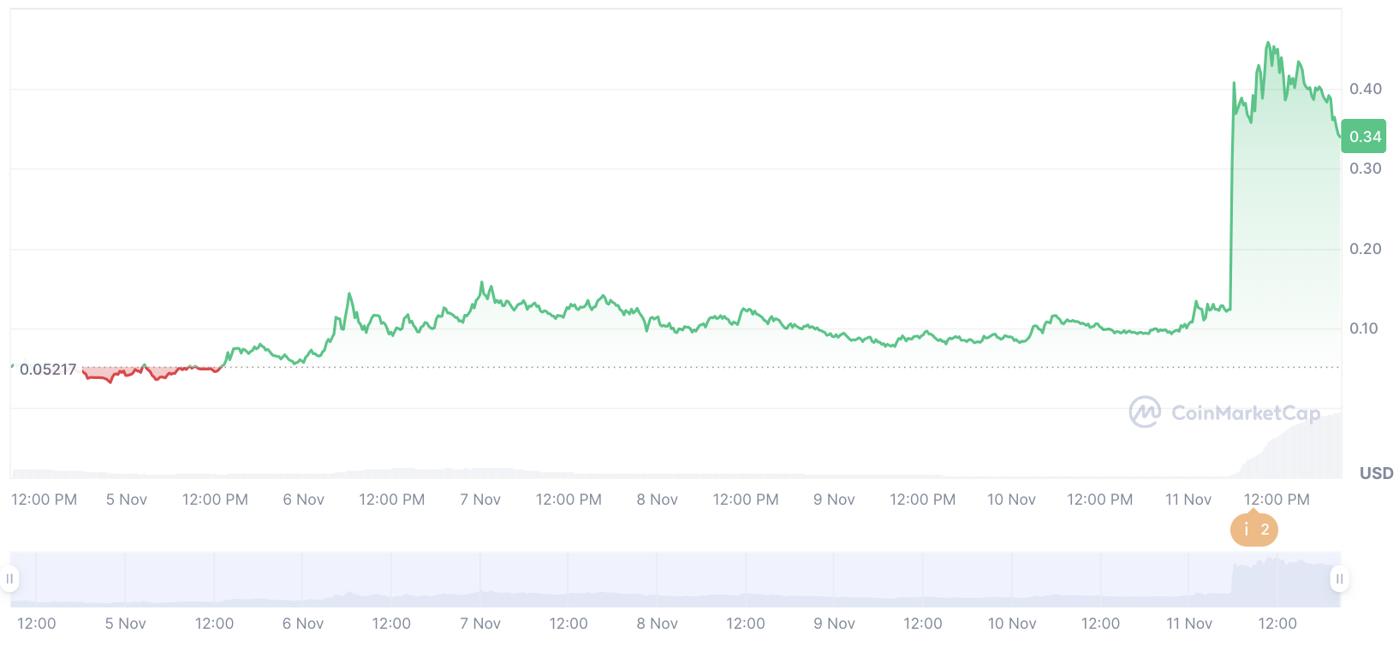Screen dimensions: 1399x645
Task: Click the 0.05217 opening price label
Action: point(48,370)
